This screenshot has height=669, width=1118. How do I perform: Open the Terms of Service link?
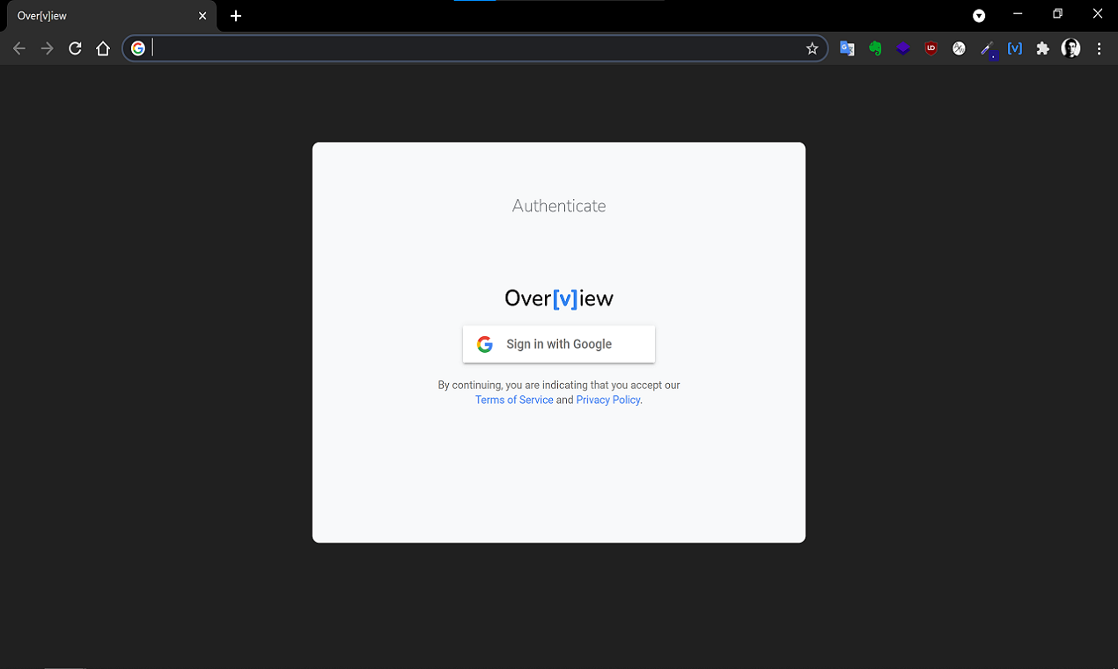coord(513,400)
